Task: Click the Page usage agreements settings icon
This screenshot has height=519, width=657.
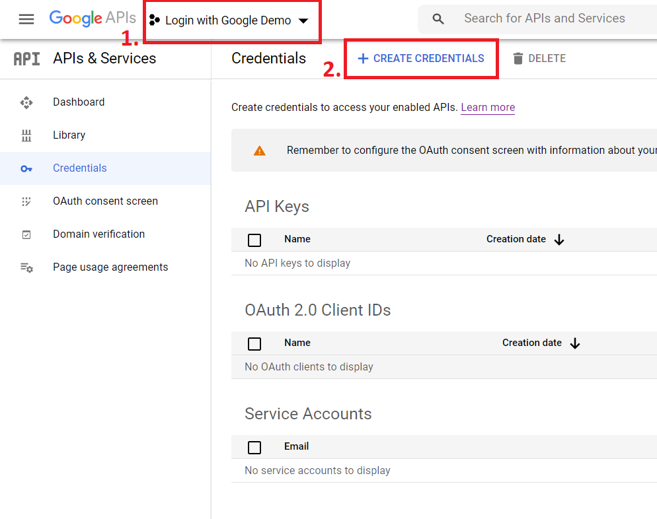Action: (27, 267)
